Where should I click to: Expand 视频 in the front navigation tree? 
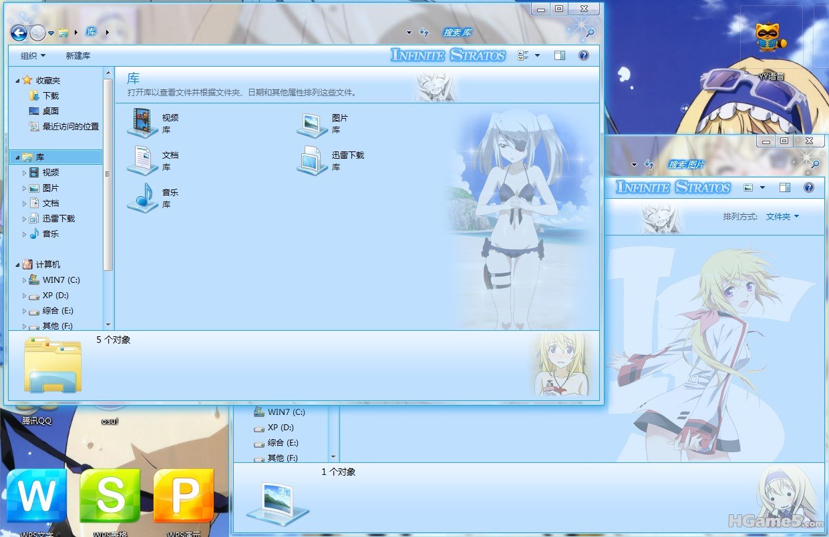coord(25,173)
